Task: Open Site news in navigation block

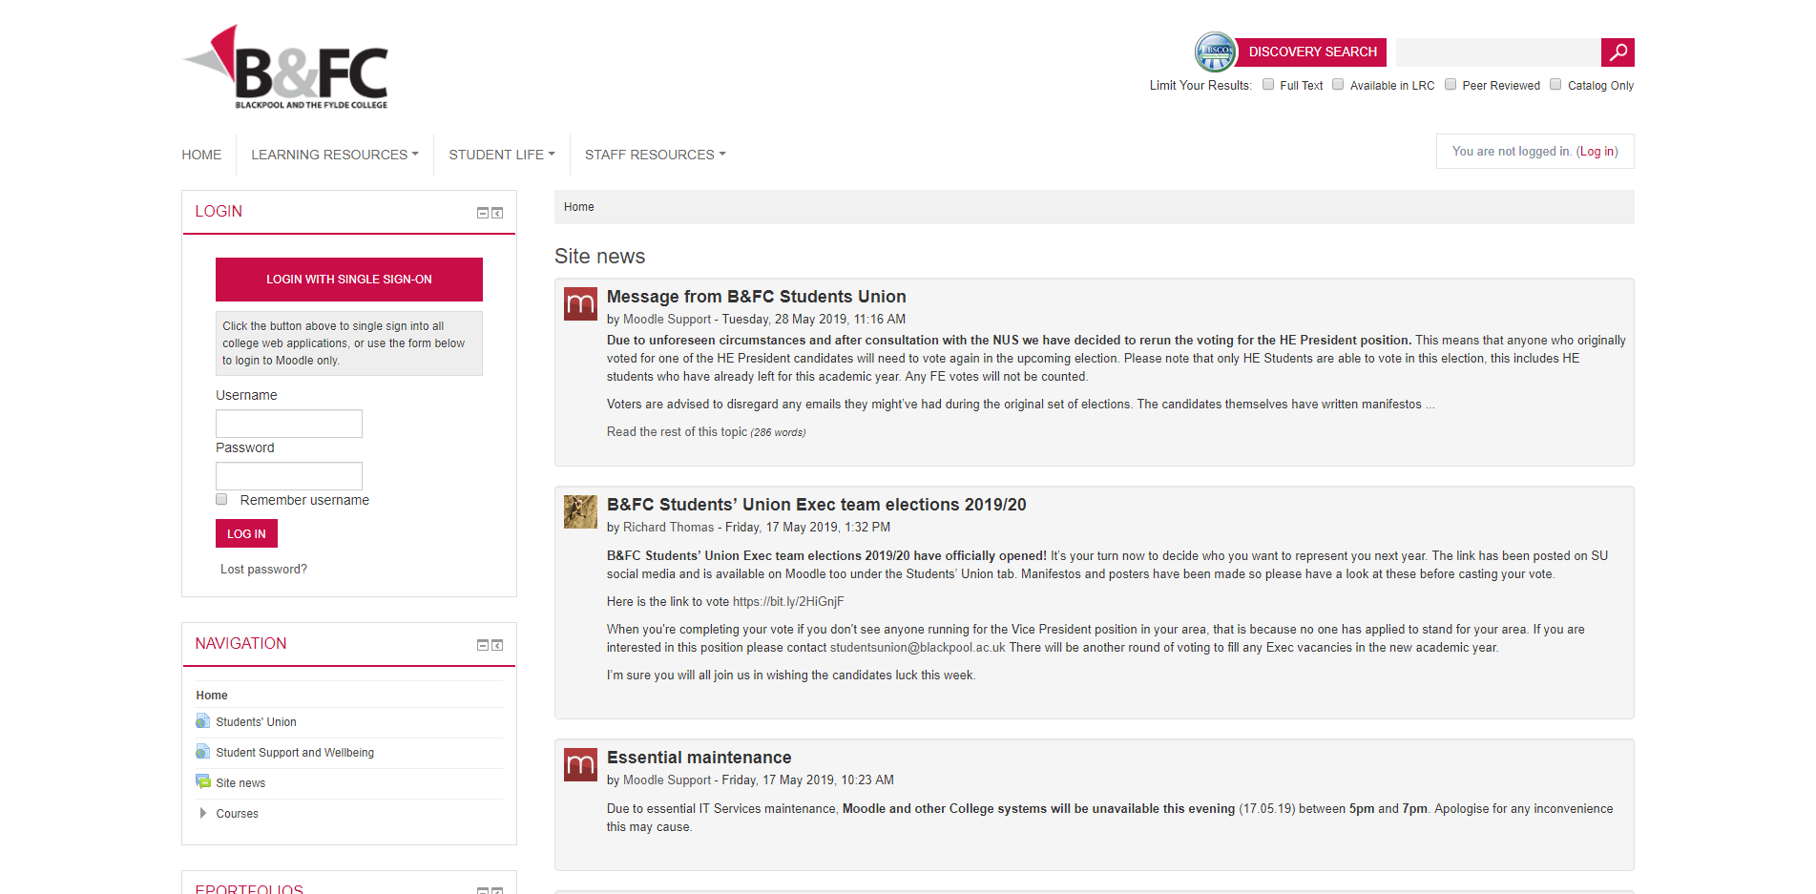Action: tap(240, 783)
